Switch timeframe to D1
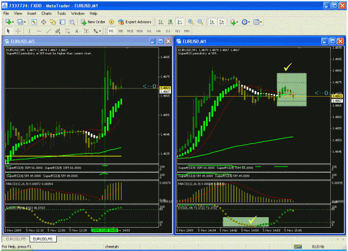The height and width of the screenshot is (251, 348). pyautogui.click(x=168, y=31)
